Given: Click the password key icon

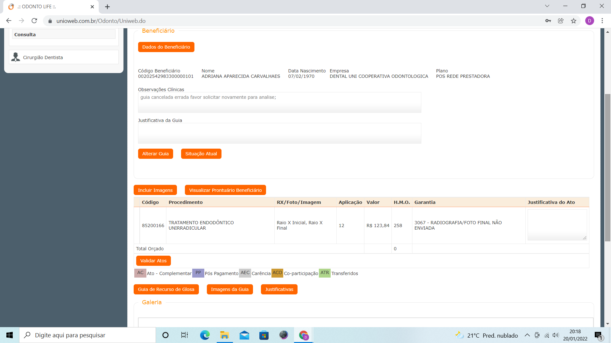Looking at the screenshot, I should [x=548, y=21].
